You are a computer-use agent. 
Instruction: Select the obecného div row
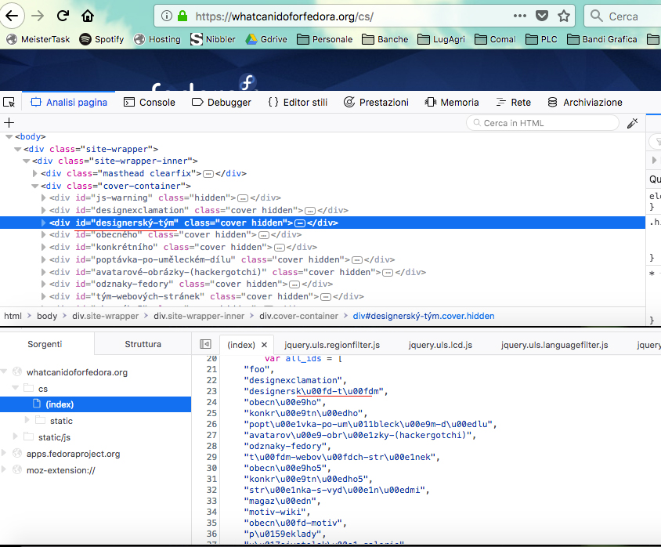[323, 234]
